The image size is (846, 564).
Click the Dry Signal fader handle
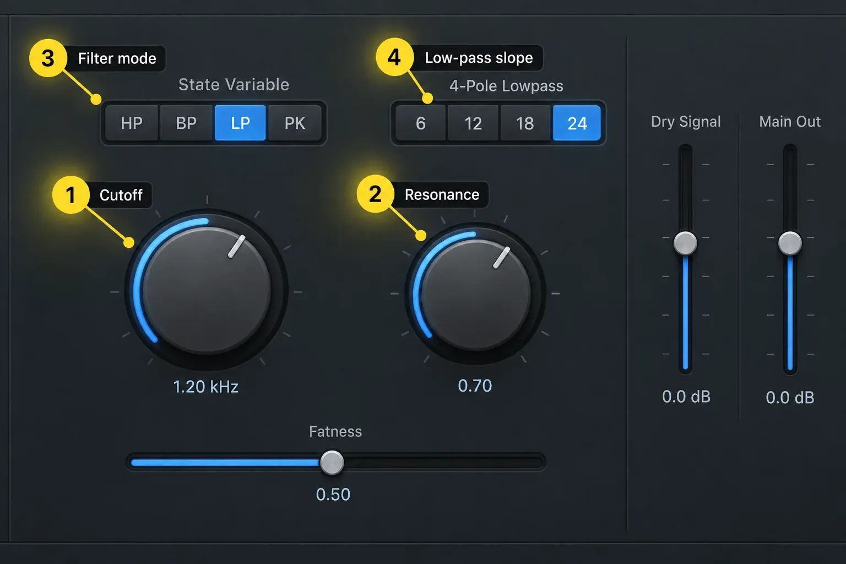tap(686, 243)
